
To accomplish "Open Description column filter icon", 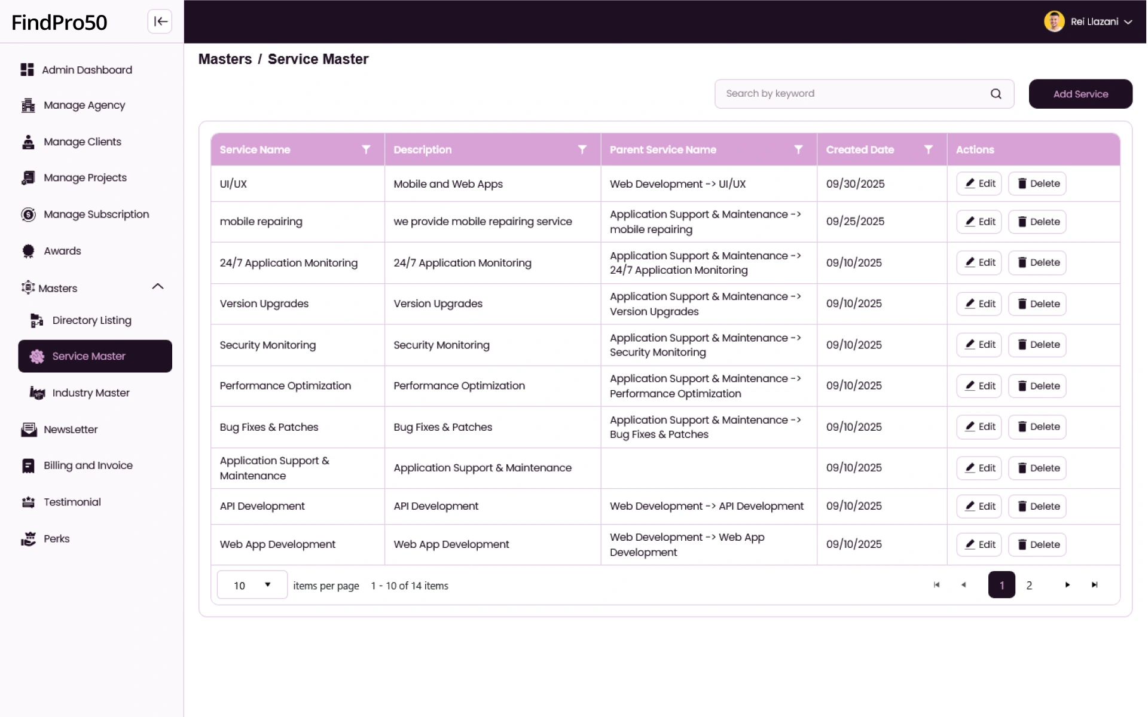I will coord(582,149).
